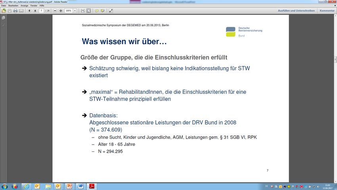Open the Hilfe menu
337x190 pixels.
pyautogui.click(x=42, y=6)
